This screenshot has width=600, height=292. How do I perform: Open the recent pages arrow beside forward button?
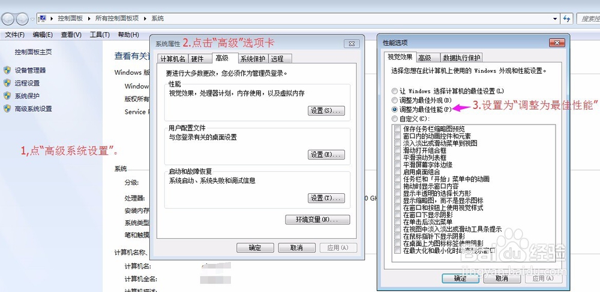(33, 19)
